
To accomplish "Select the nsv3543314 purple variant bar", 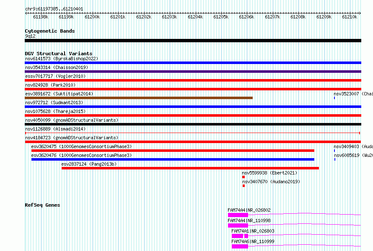I will pos(193,72).
